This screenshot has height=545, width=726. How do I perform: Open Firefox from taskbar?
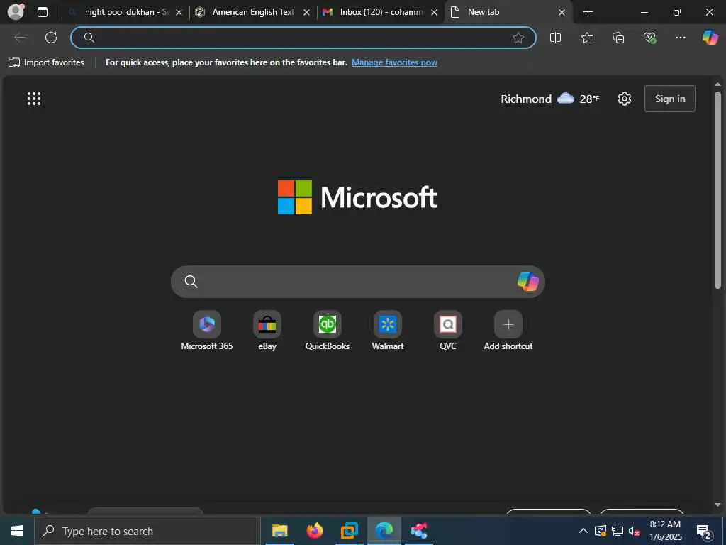(x=314, y=531)
